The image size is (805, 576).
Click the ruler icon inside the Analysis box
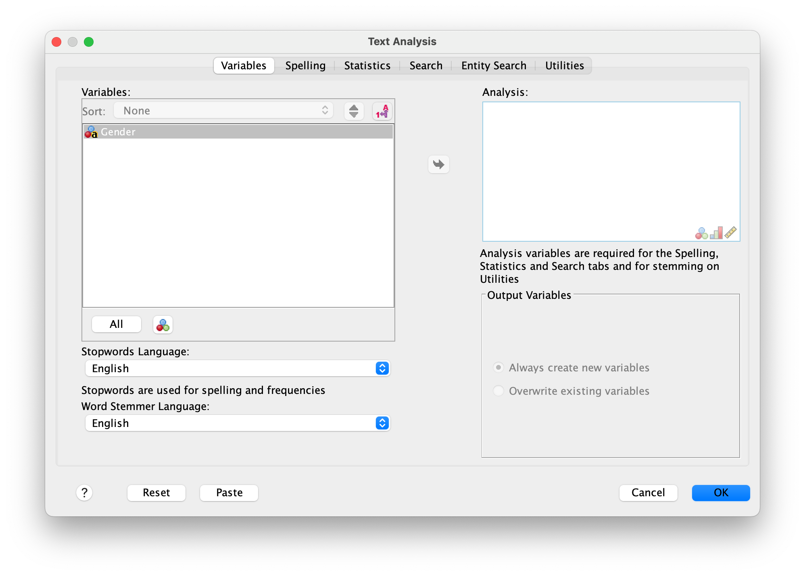click(x=730, y=233)
